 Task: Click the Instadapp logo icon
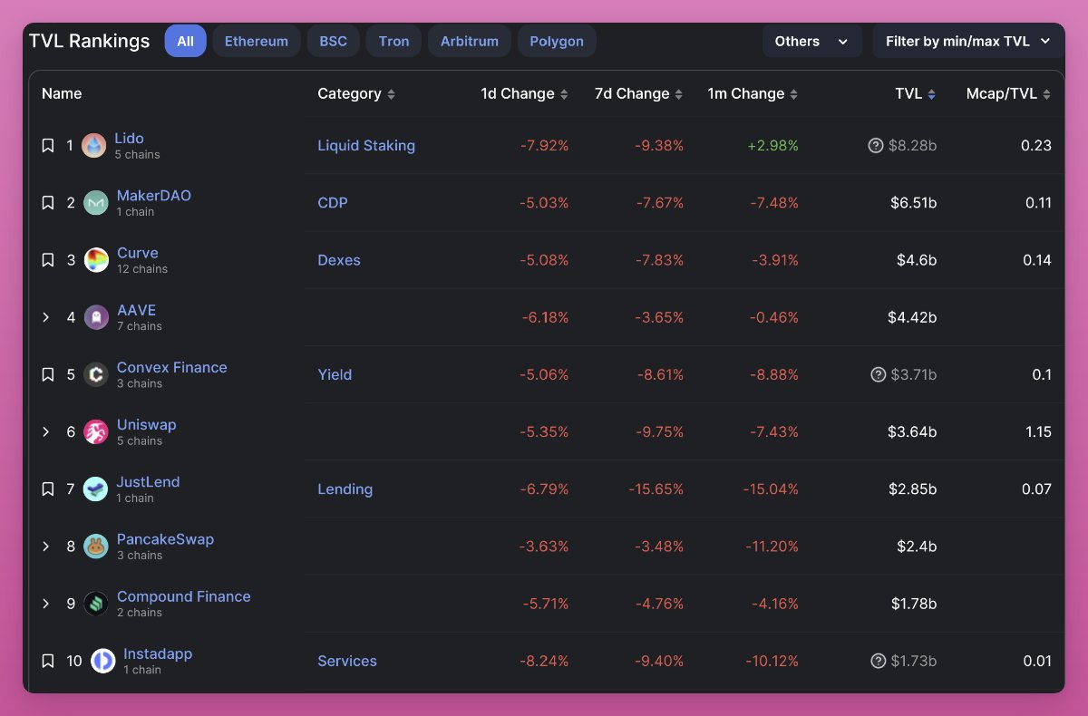point(102,661)
